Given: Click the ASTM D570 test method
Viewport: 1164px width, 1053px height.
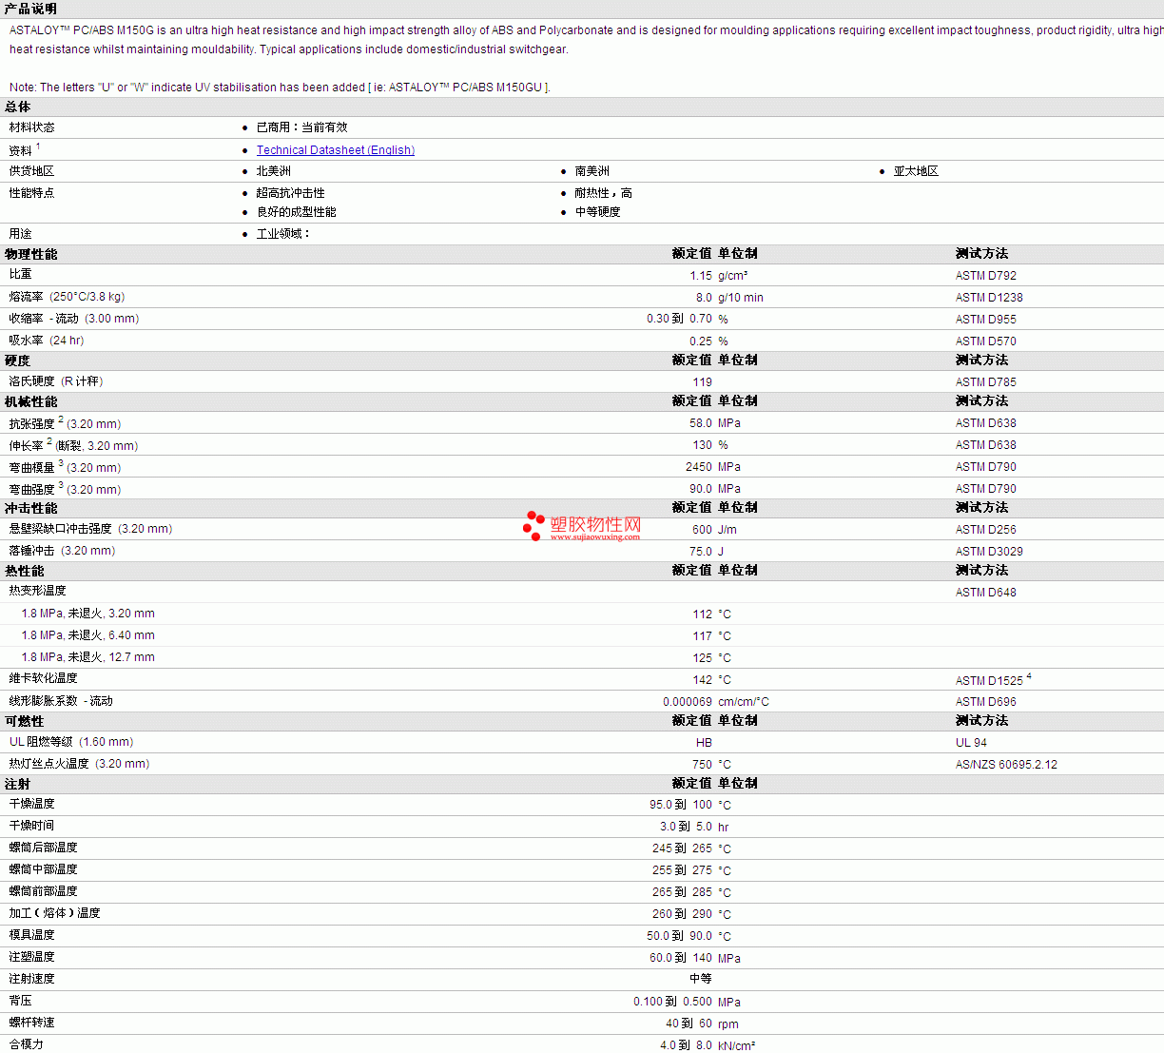Looking at the screenshot, I should [x=986, y=341].
